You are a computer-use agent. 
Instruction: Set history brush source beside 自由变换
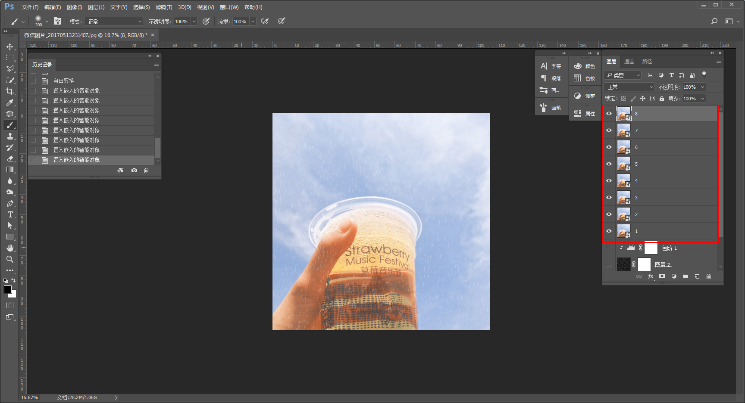click(33, 81)
